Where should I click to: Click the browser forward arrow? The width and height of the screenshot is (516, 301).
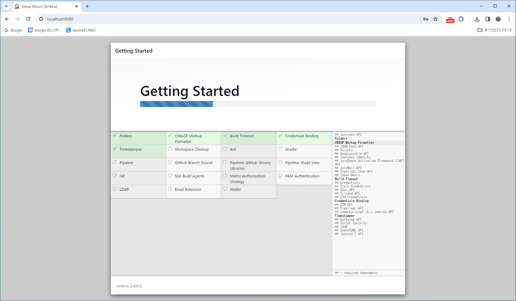coord(18,19)
